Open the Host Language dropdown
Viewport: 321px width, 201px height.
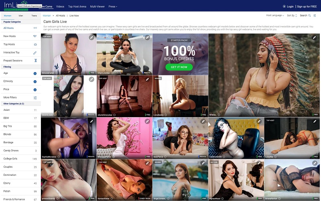point(275,15)
